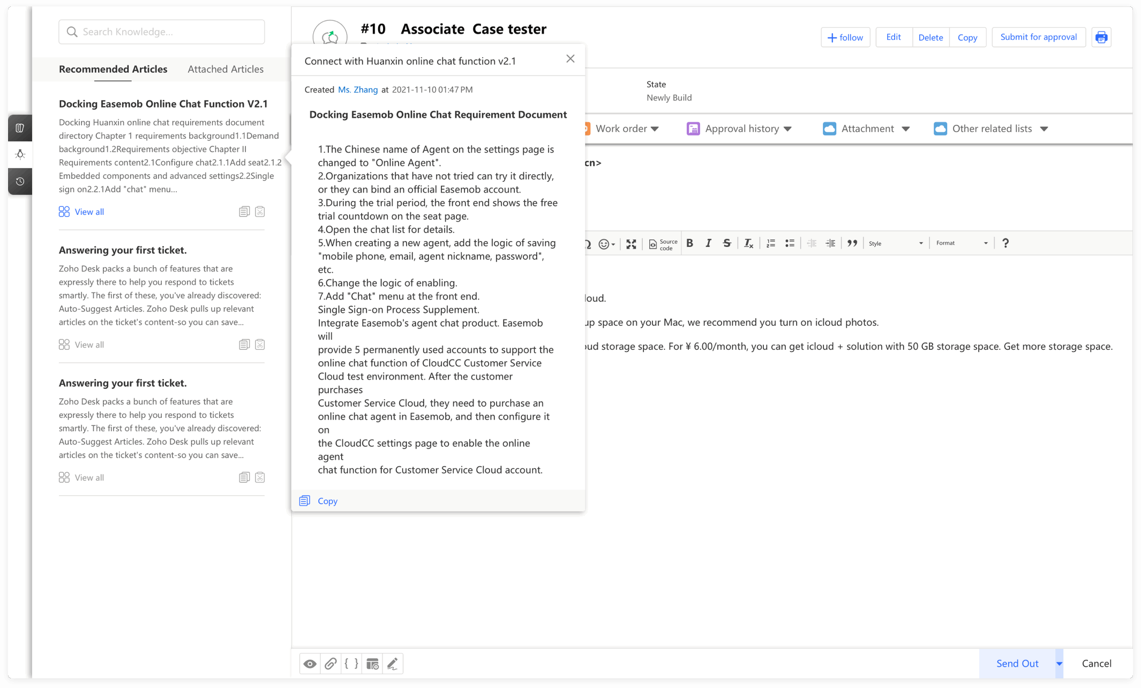Viewport: 1141px width, 688px height.
Task: Open the emoji picker
Action: [606, 244]
